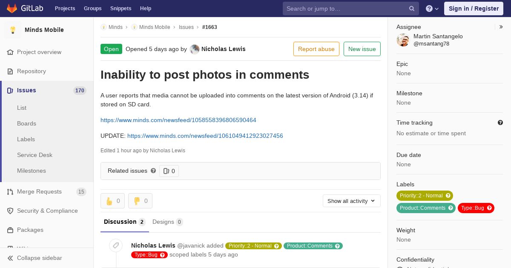
Task: Click Martin Santangelo assignee avatar
Action: [403, 40]
